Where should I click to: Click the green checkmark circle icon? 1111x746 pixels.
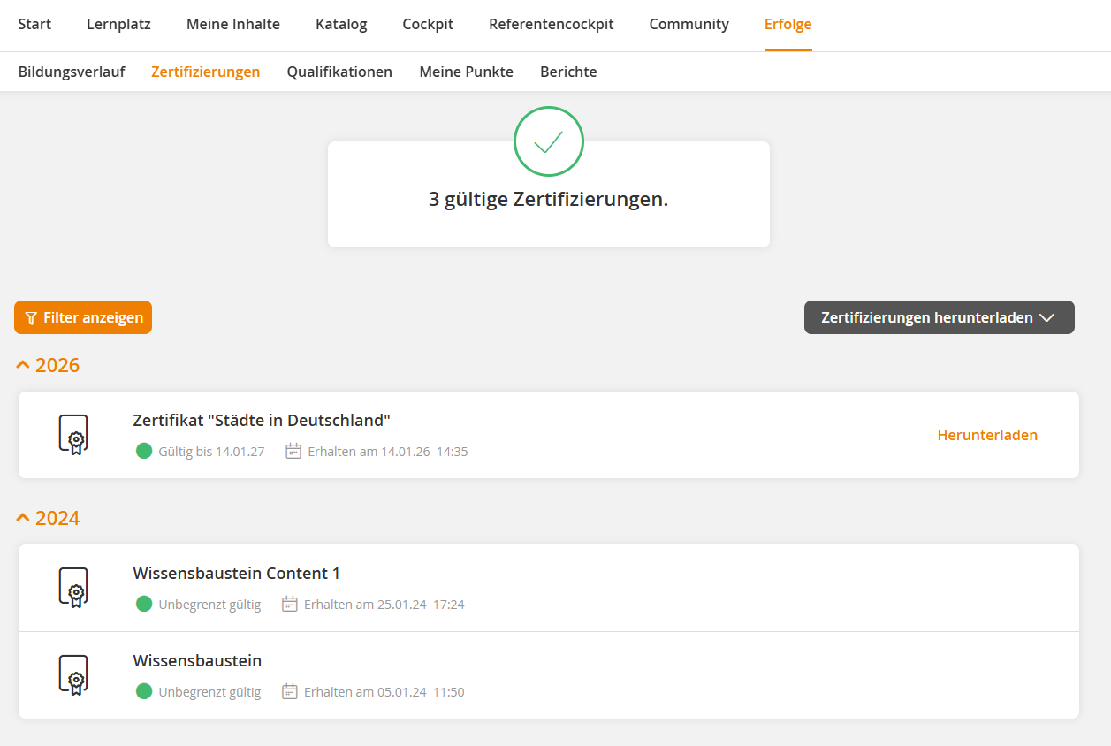[x=548, y=141]
